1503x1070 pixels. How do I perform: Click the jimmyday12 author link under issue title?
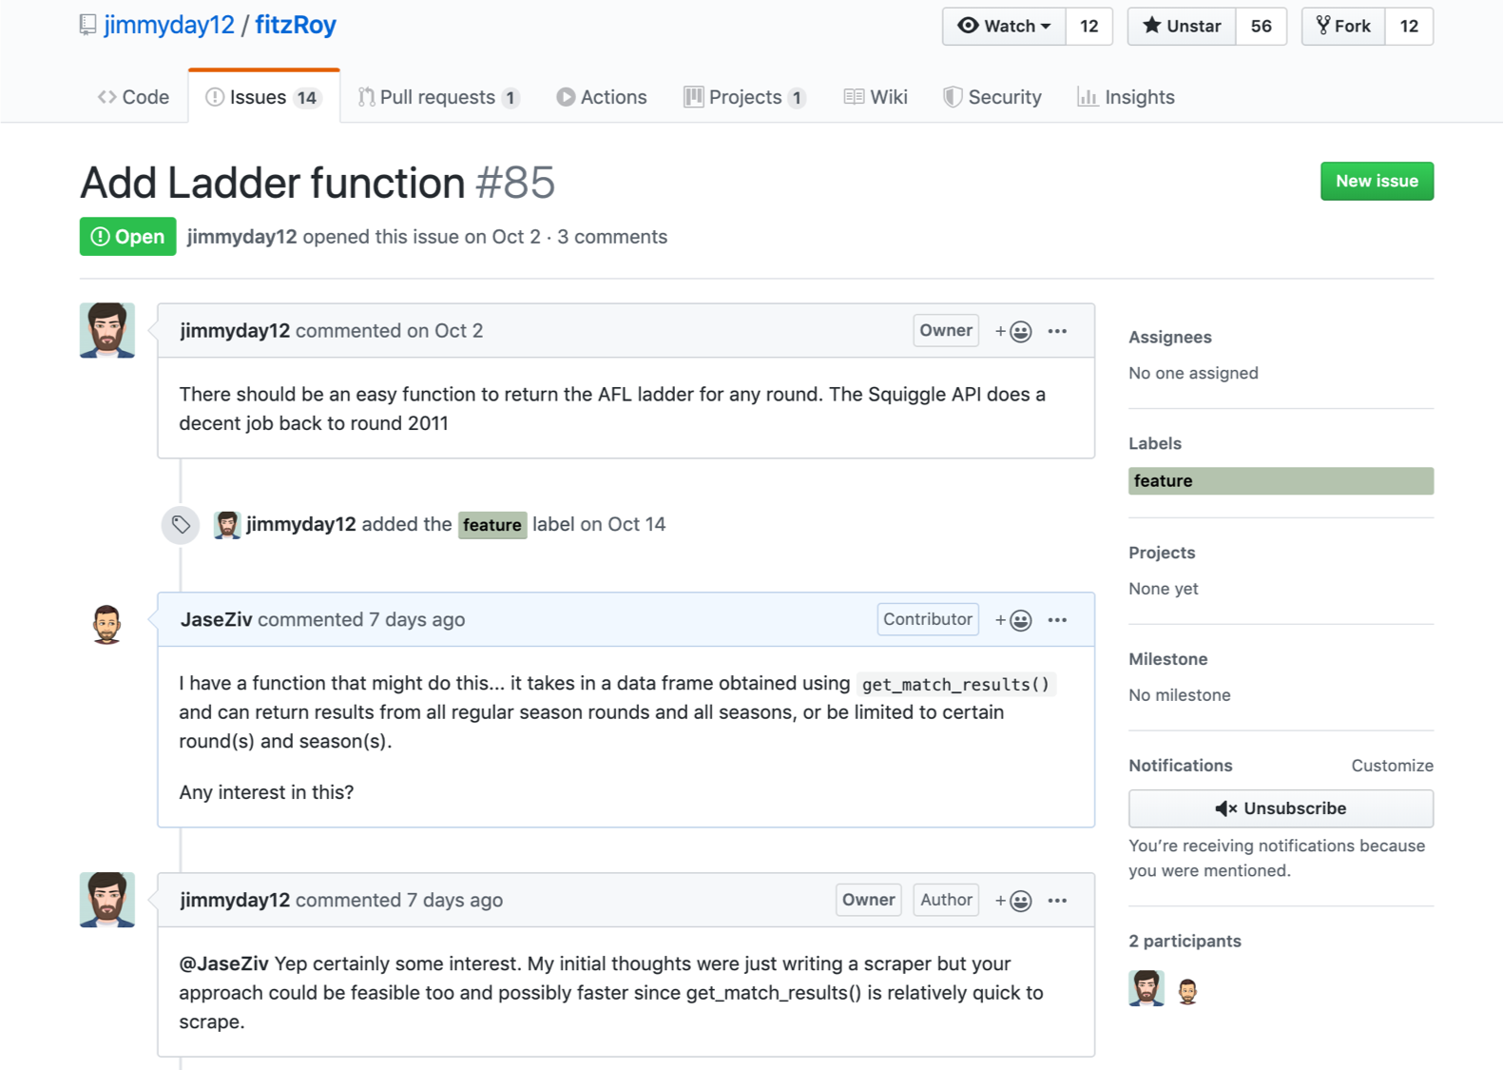pyautogui.click(x=241, y=237)
